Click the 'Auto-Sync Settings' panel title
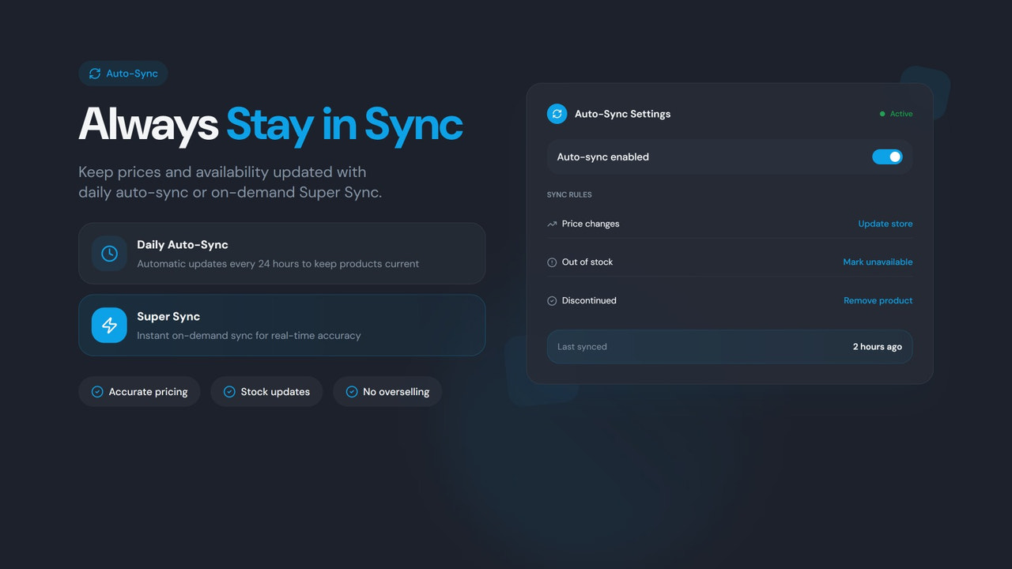This screenshot has height=569, width=1012. [622, 114]
